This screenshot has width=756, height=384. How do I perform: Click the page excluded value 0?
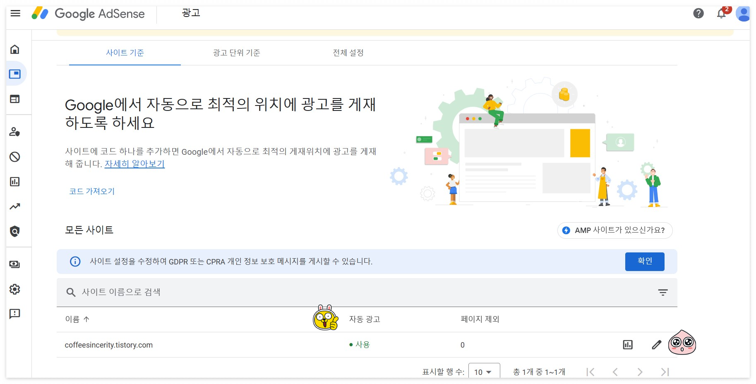pos(463,345)
